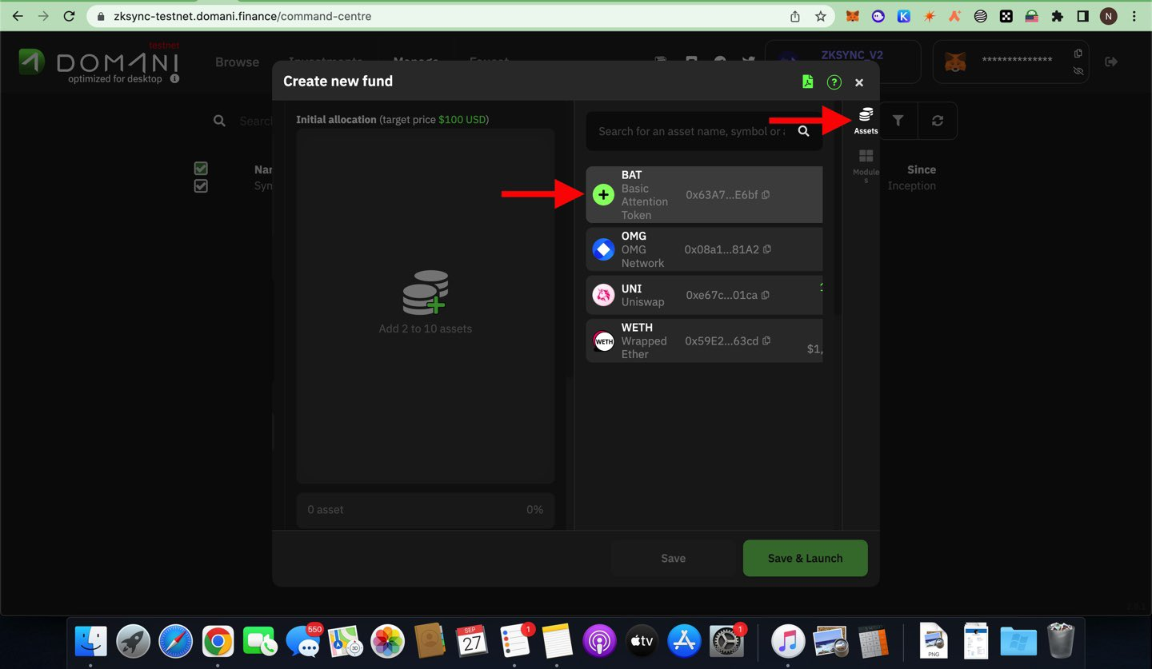Switch to the Modules side tab
The height and width of the screenshot is (669, 1152).
pos(866,165)
